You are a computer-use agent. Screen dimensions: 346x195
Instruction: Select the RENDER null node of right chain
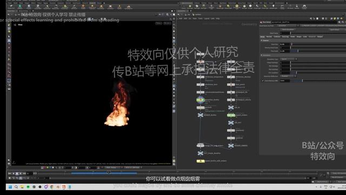[231, 146]
